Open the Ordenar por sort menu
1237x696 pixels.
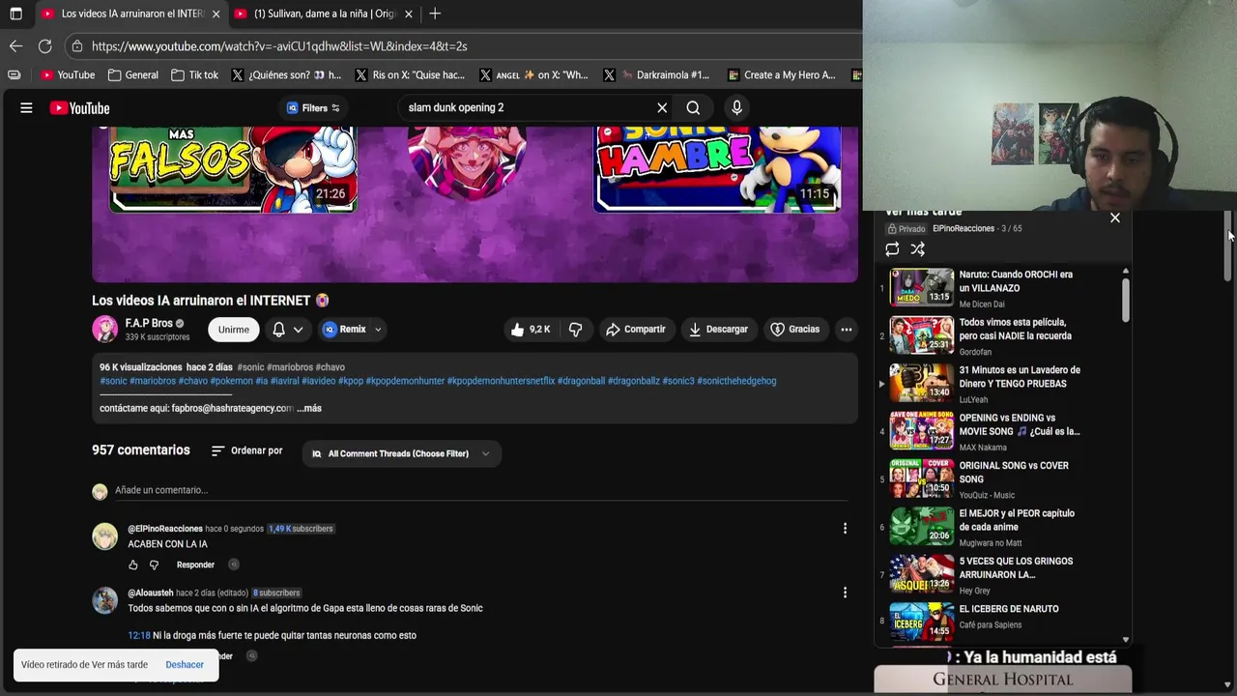pyautogui.click(x=247, y=450)
